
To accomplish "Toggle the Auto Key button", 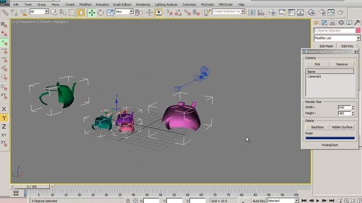I will 258,201.
